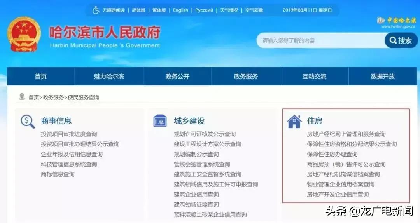Open 空气质量 air quality link
This screenshot has height=223, width=420.
254,10
